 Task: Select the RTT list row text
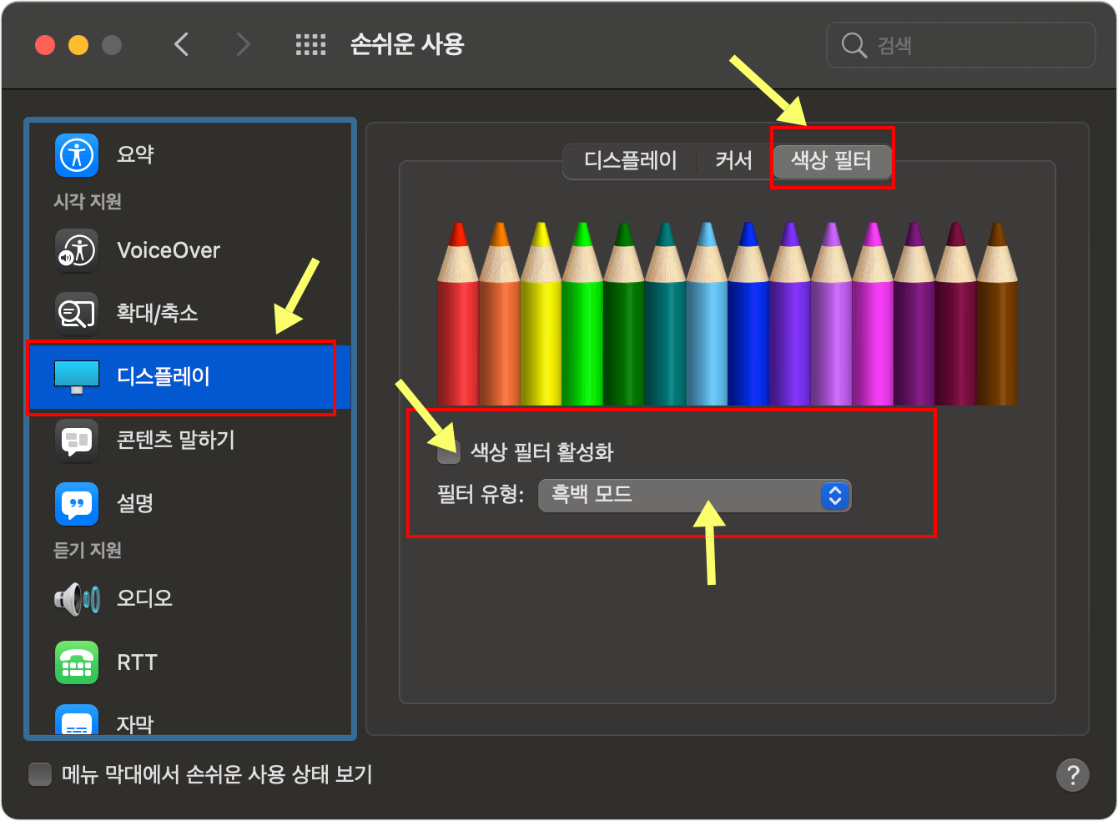point(137,662)
